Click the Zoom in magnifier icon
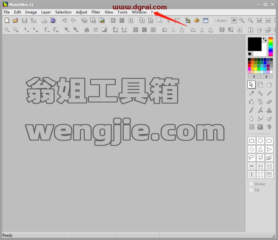Image resolution: width=278 pixels, height=240 pixels. 242,20
